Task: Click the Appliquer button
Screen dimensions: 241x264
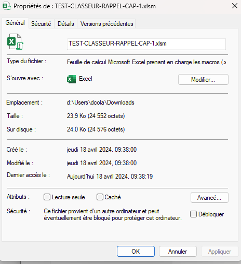Action: coord(220,252)
